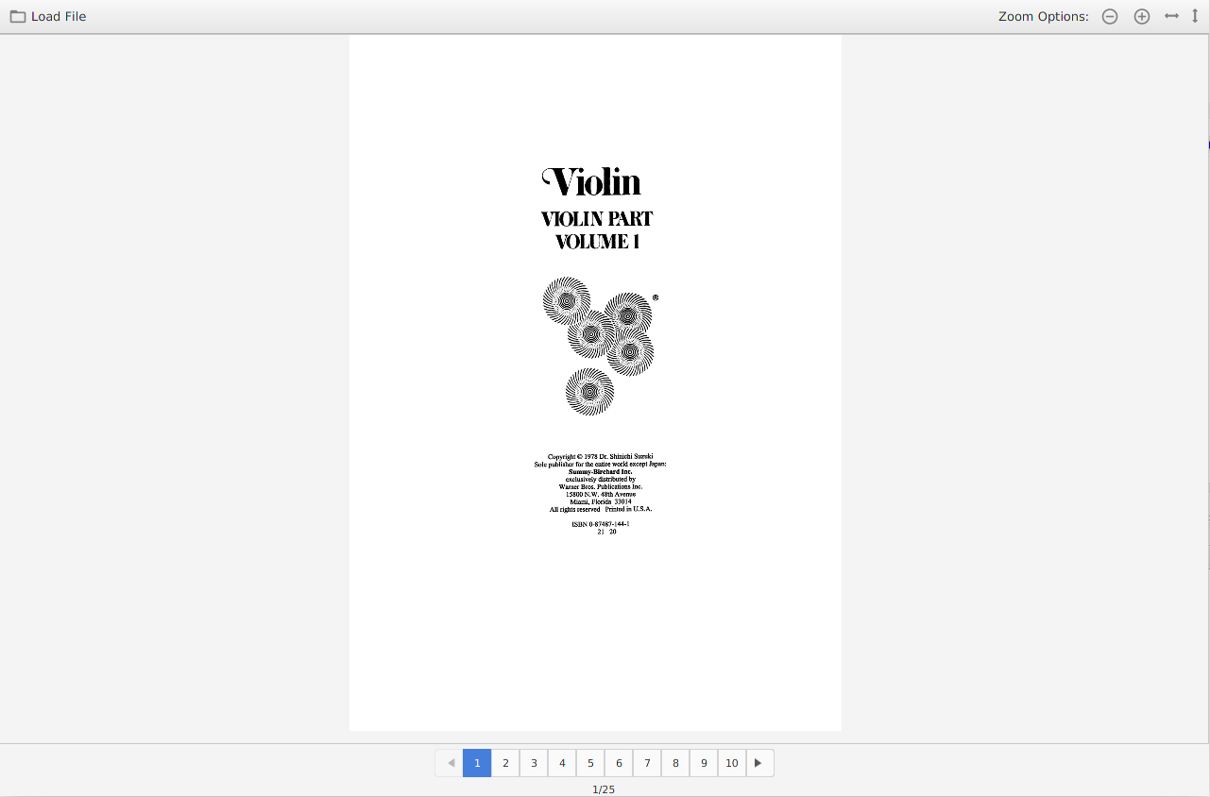Jump to page 9
1210x797 pixels.
pos(704,763)
